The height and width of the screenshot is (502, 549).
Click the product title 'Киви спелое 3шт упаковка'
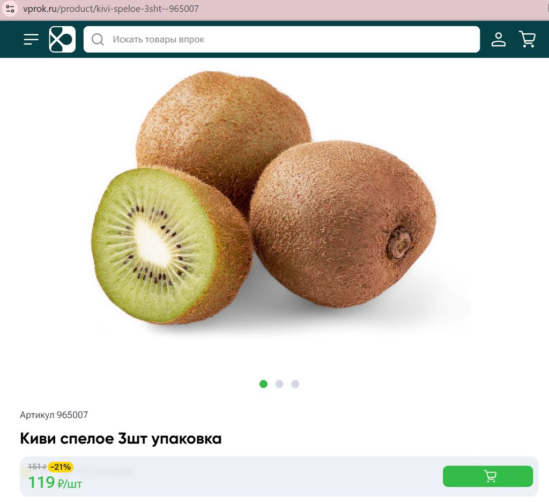(x=121, y=438)
